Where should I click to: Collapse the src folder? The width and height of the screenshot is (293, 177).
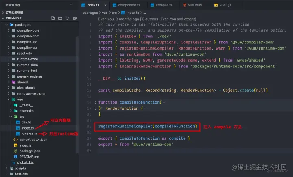(x=11, y=117)
